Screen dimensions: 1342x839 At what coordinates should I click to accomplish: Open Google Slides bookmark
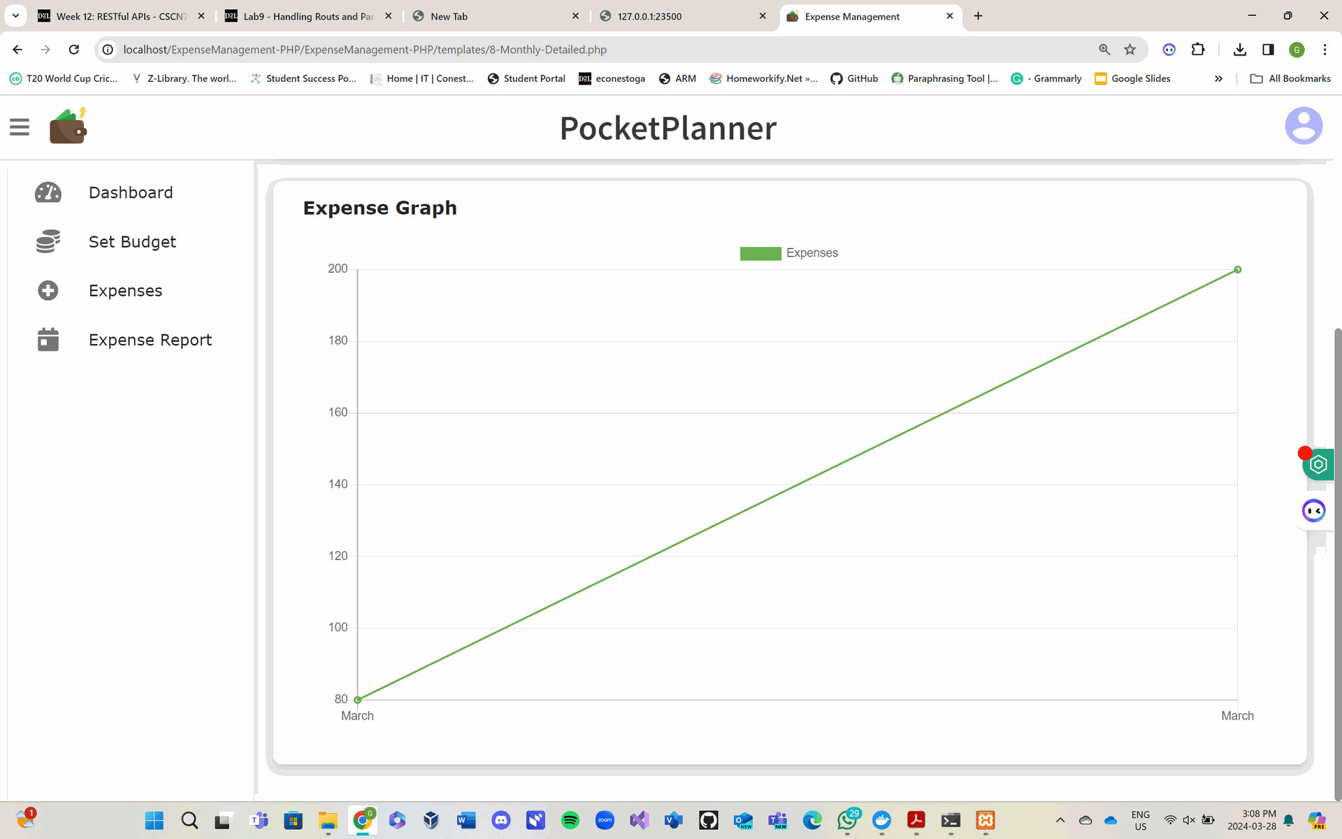(1132, 78)
